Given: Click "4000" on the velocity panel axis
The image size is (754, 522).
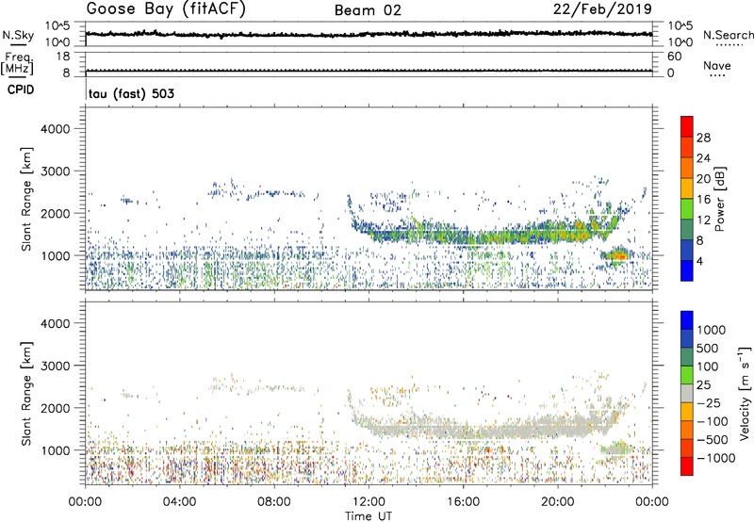Looking at the screenshot, I should [56, 323].
